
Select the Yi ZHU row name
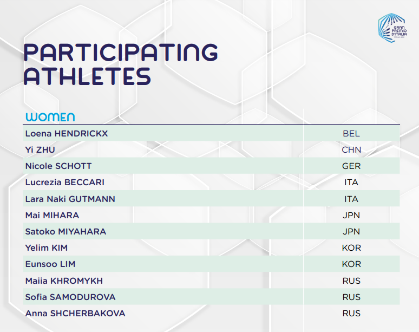tap(41, 150)
